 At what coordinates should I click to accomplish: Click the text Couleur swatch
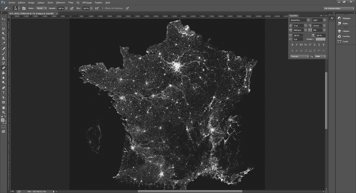click(x=320, y=39)
